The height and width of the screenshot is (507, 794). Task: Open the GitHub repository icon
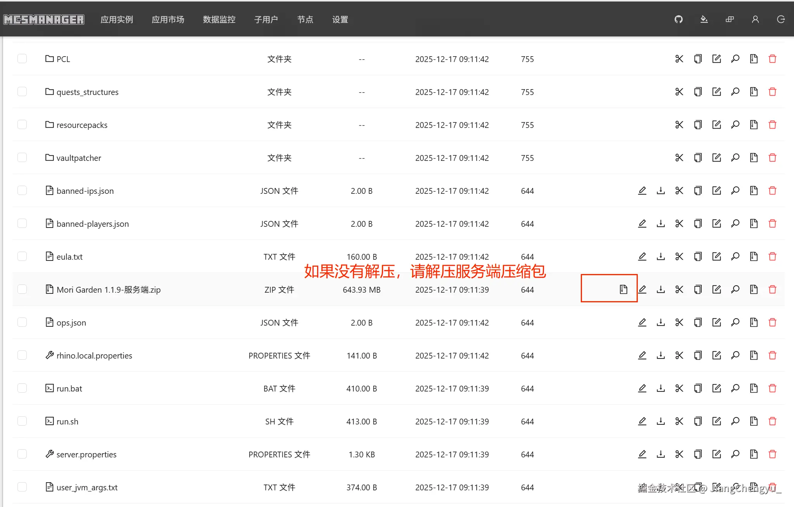point(678,19)
